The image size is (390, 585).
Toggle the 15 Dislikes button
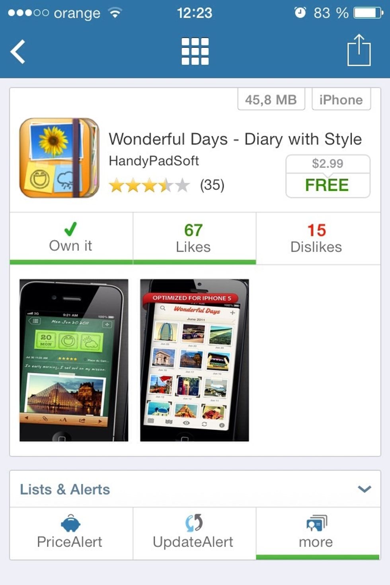click(x=318, y=238)
